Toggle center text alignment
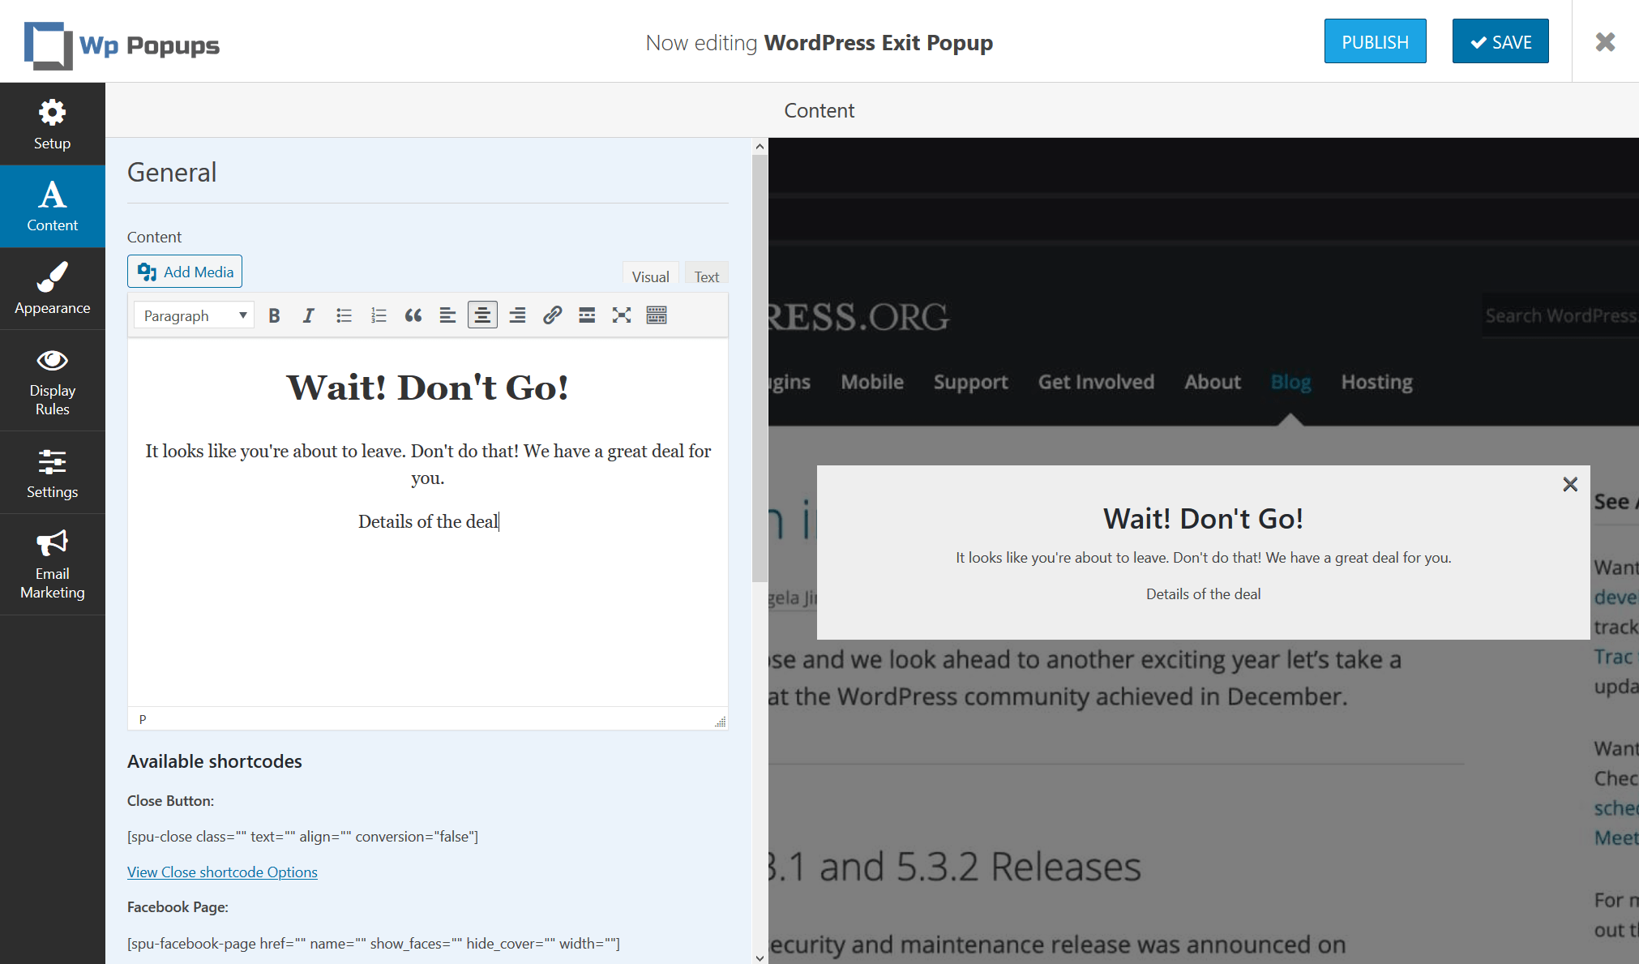The height and width of the screenshot is (964, 1639). tap(482, 315)
